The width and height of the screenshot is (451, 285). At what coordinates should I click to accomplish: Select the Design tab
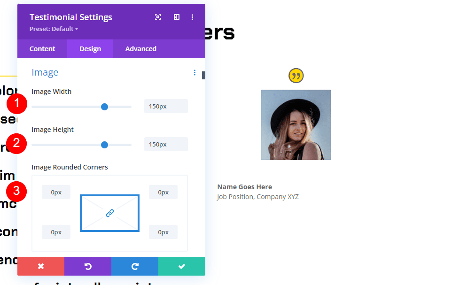point(90,48)
